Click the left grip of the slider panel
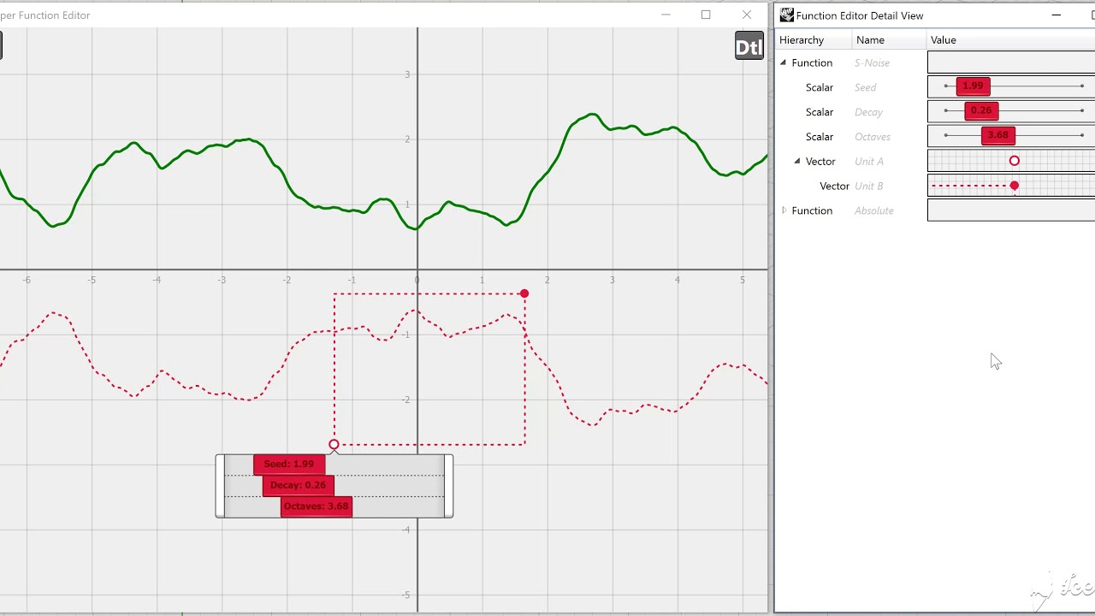This screenshot has width=1095, height=616. point(220,486)
